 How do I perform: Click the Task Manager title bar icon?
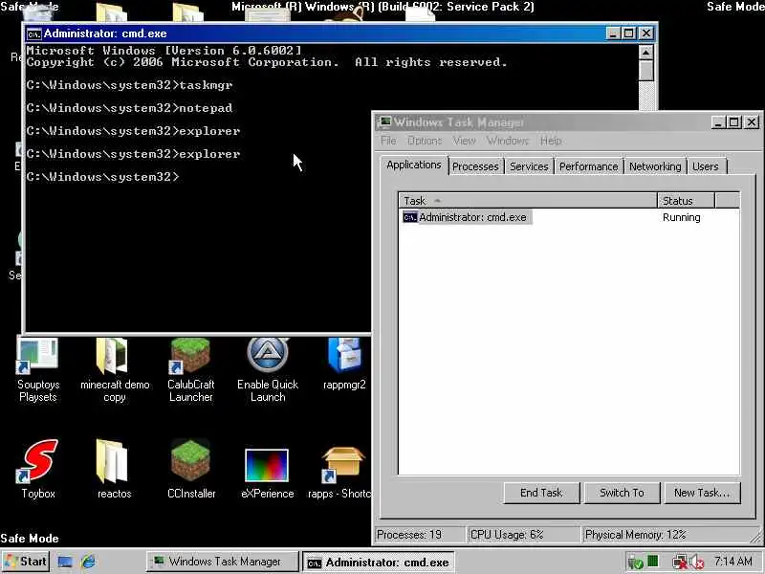(x=385, y=121)
